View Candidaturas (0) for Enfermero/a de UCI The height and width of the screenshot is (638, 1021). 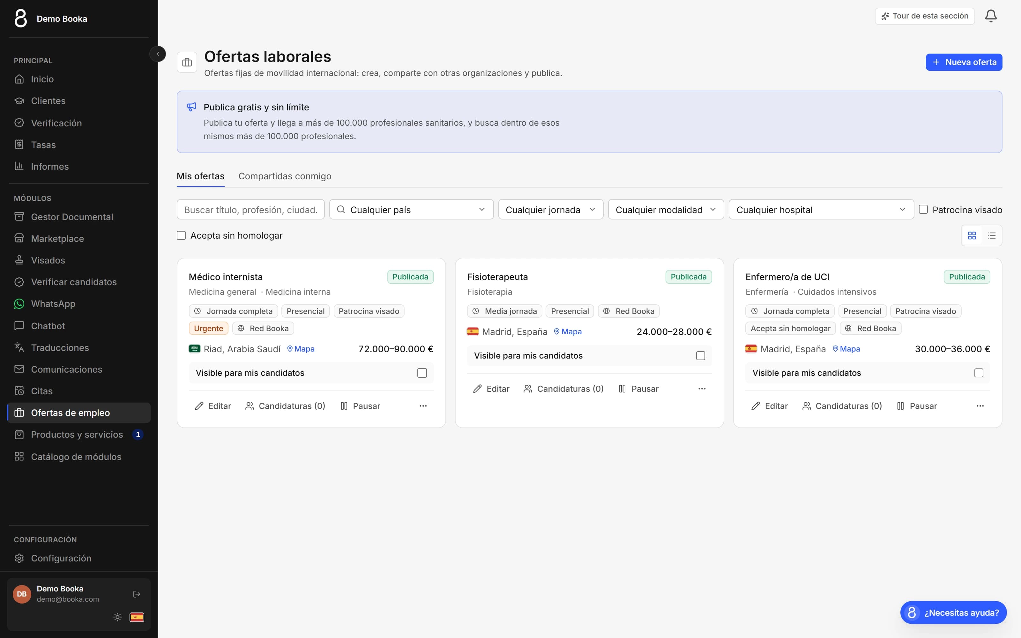(x=842, y=406)
